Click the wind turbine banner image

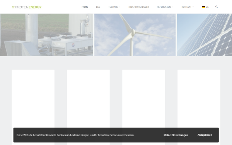tap(135, 35)
